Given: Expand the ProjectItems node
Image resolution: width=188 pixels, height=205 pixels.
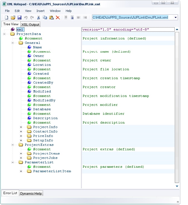Looking at the screenshot, I should click(21, 154).
